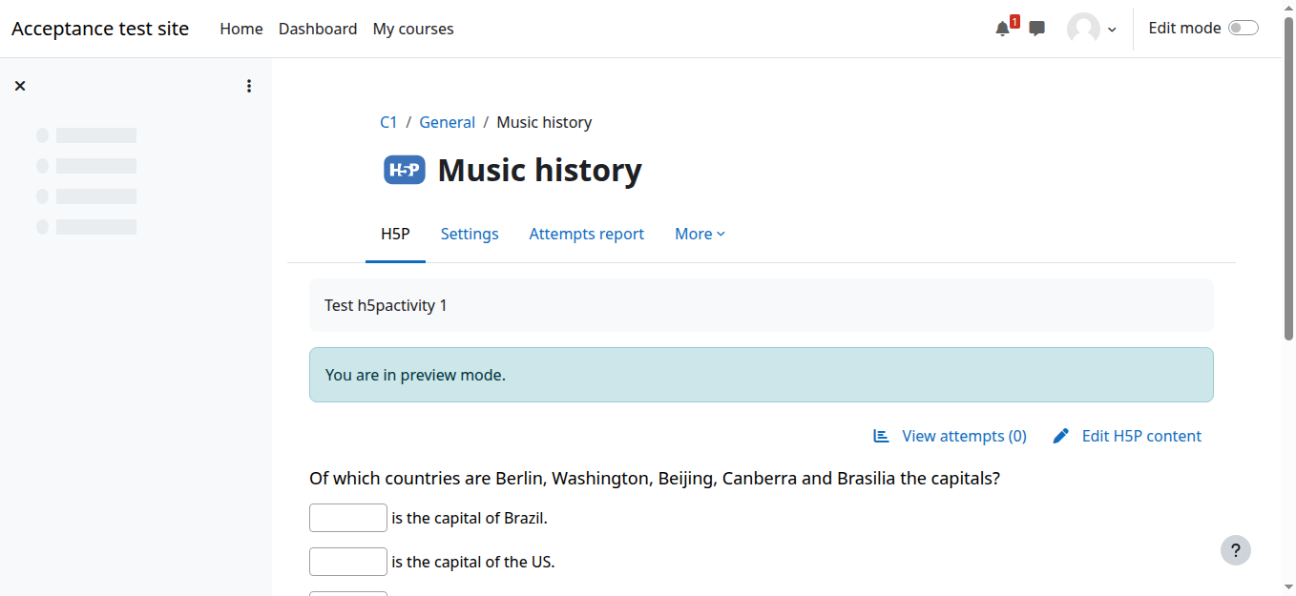This screenshot has width=1296, height=596.
Task: Open the Attempts report tab
Action: click(x=586, y=234)
